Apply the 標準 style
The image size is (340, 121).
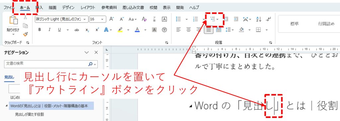click(x=294, y=24)
